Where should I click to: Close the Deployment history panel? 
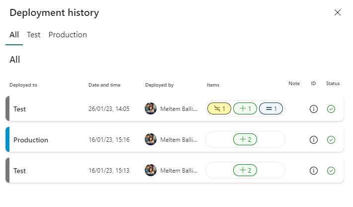(338, 13)
